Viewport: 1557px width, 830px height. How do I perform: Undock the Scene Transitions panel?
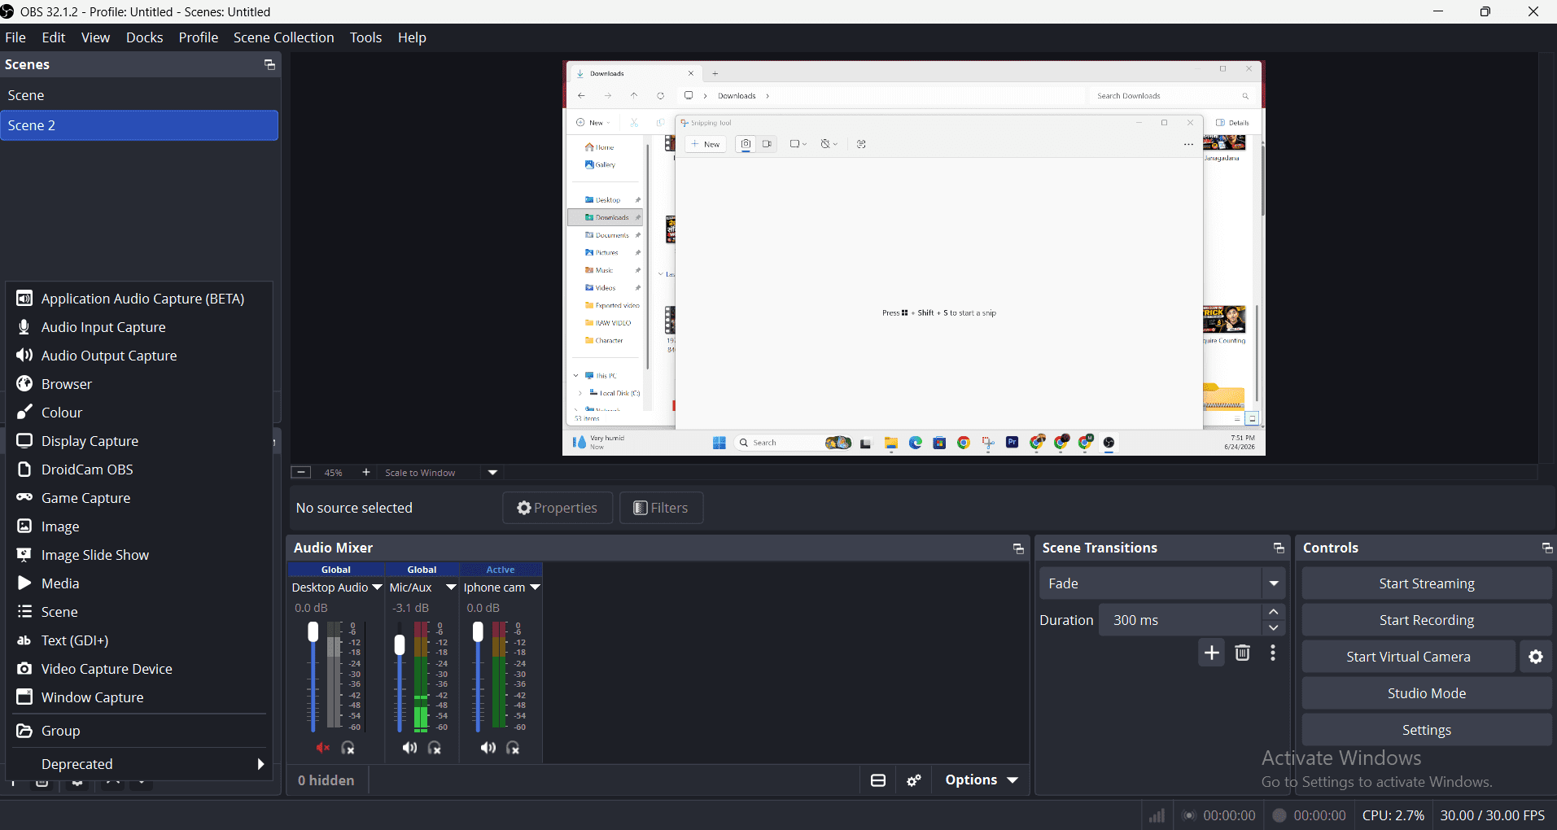click(x=1279, y=548)
